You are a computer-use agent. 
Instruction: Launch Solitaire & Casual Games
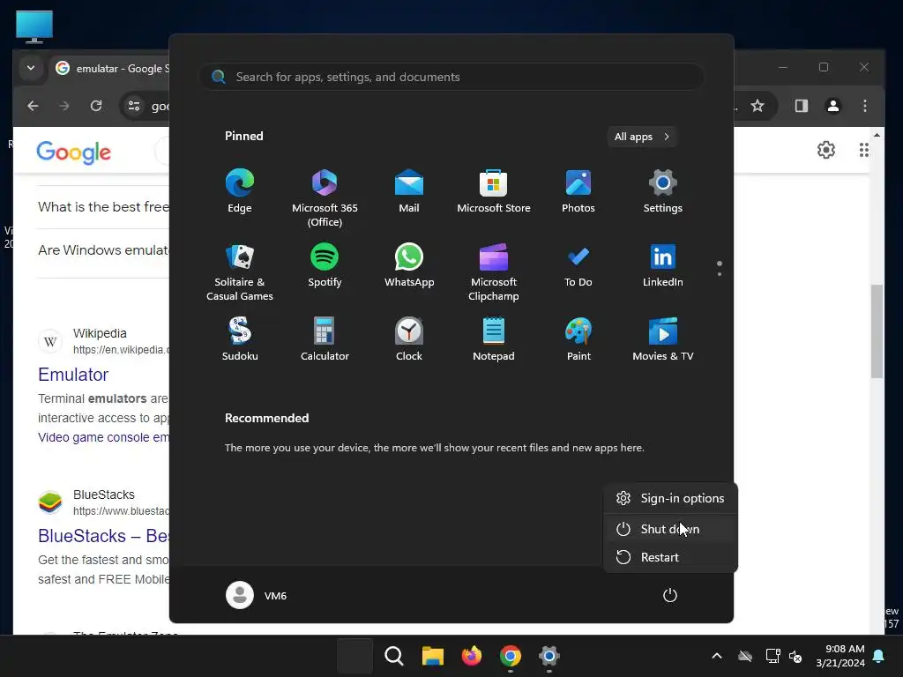coord(240,272)
